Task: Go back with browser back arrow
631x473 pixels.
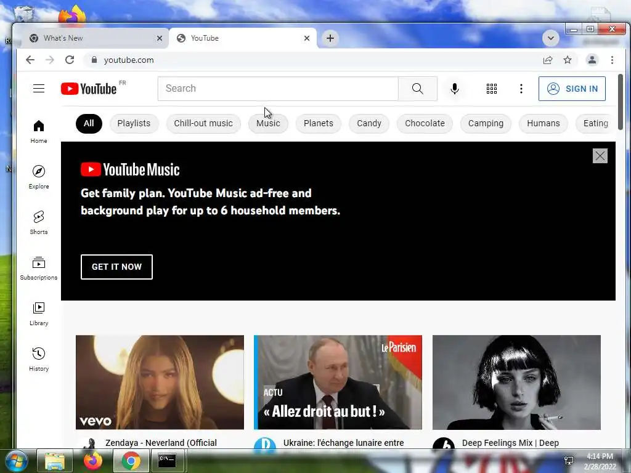Action: (x=30, y=60)
